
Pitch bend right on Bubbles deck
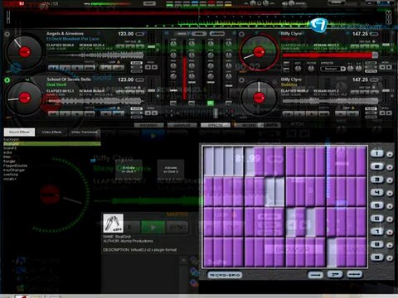390,113
